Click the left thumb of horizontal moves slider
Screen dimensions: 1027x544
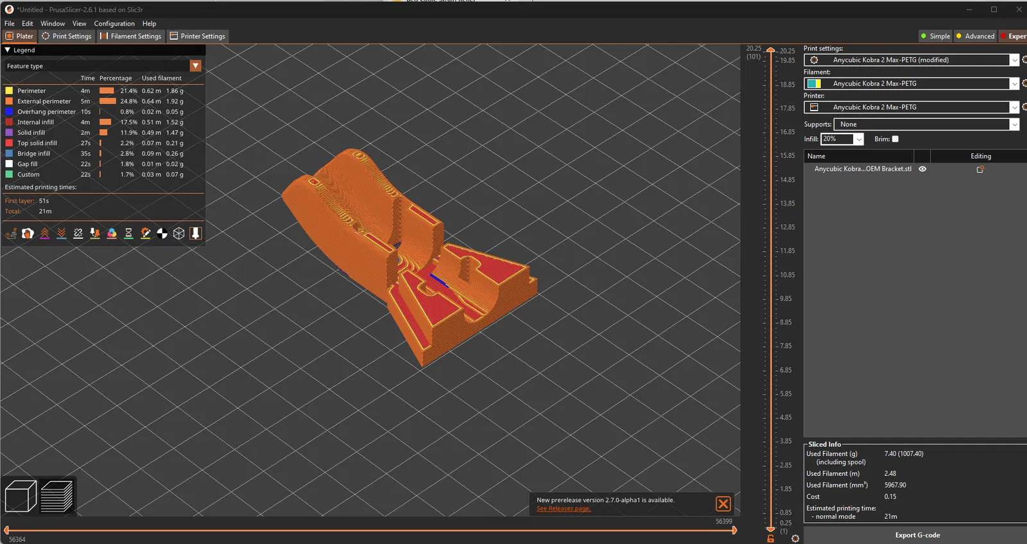(x=6, y=531)
